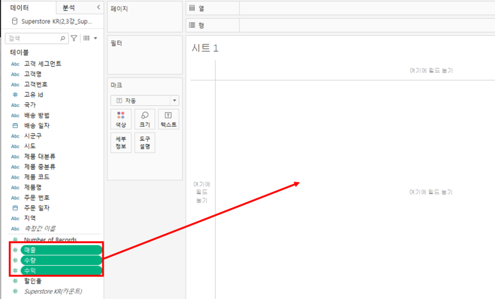Select the 제품 중분류 field
Viewport: 495px width, 299px height.
pyautogui.click(x=40, y=166)
